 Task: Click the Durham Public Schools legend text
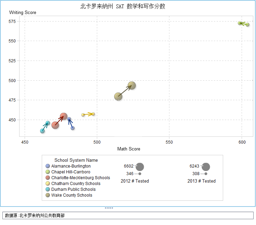pyautogui.click(x=73, y=189)
